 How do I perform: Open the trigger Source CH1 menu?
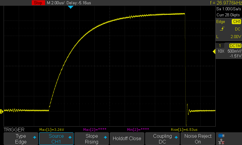56,139
